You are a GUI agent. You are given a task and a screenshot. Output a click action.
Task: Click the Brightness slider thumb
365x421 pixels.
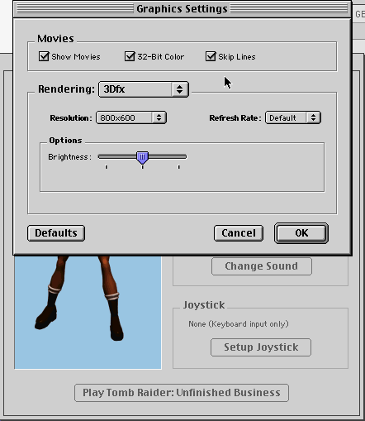click(x=142, y=157)
